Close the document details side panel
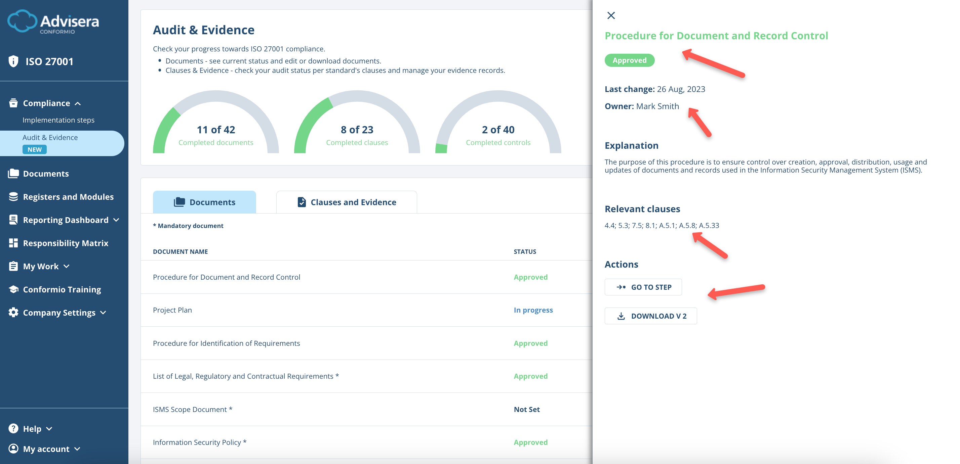 pos(611,16)
